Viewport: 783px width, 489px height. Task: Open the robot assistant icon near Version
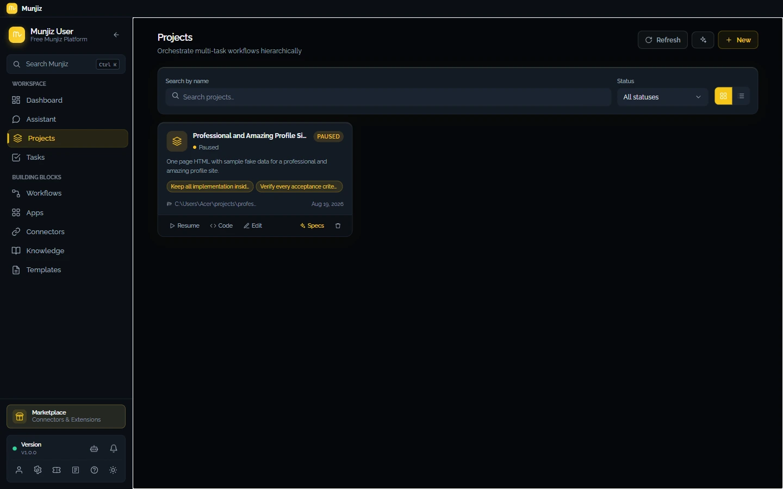coord(94,449)
